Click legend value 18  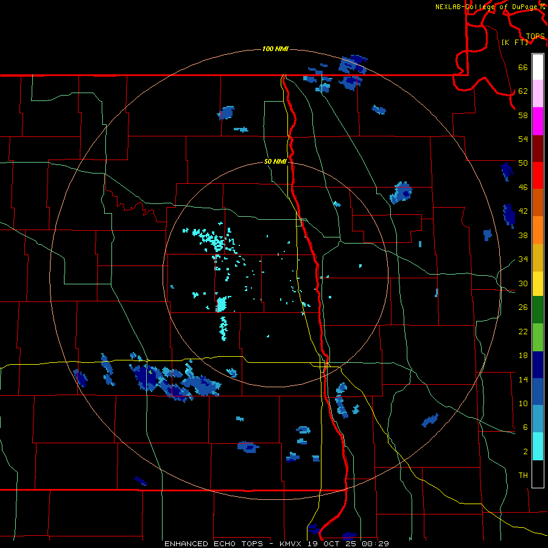coord(523,356)
